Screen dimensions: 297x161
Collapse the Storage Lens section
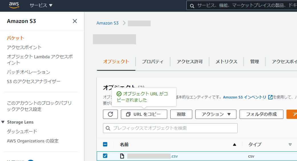coord(3,122)
